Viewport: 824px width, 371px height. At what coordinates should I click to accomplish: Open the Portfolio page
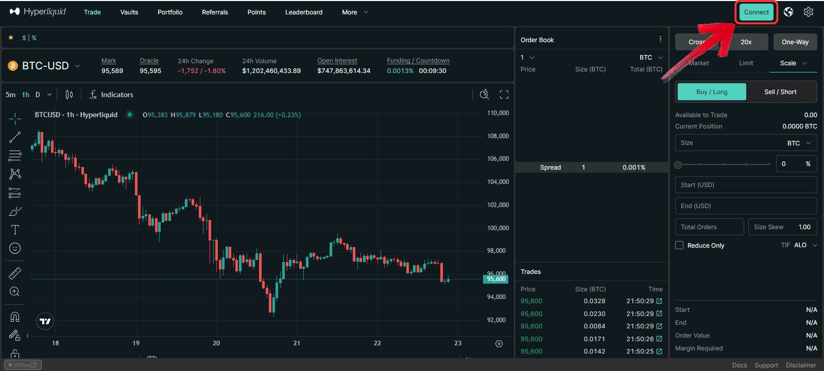point(170,12)
